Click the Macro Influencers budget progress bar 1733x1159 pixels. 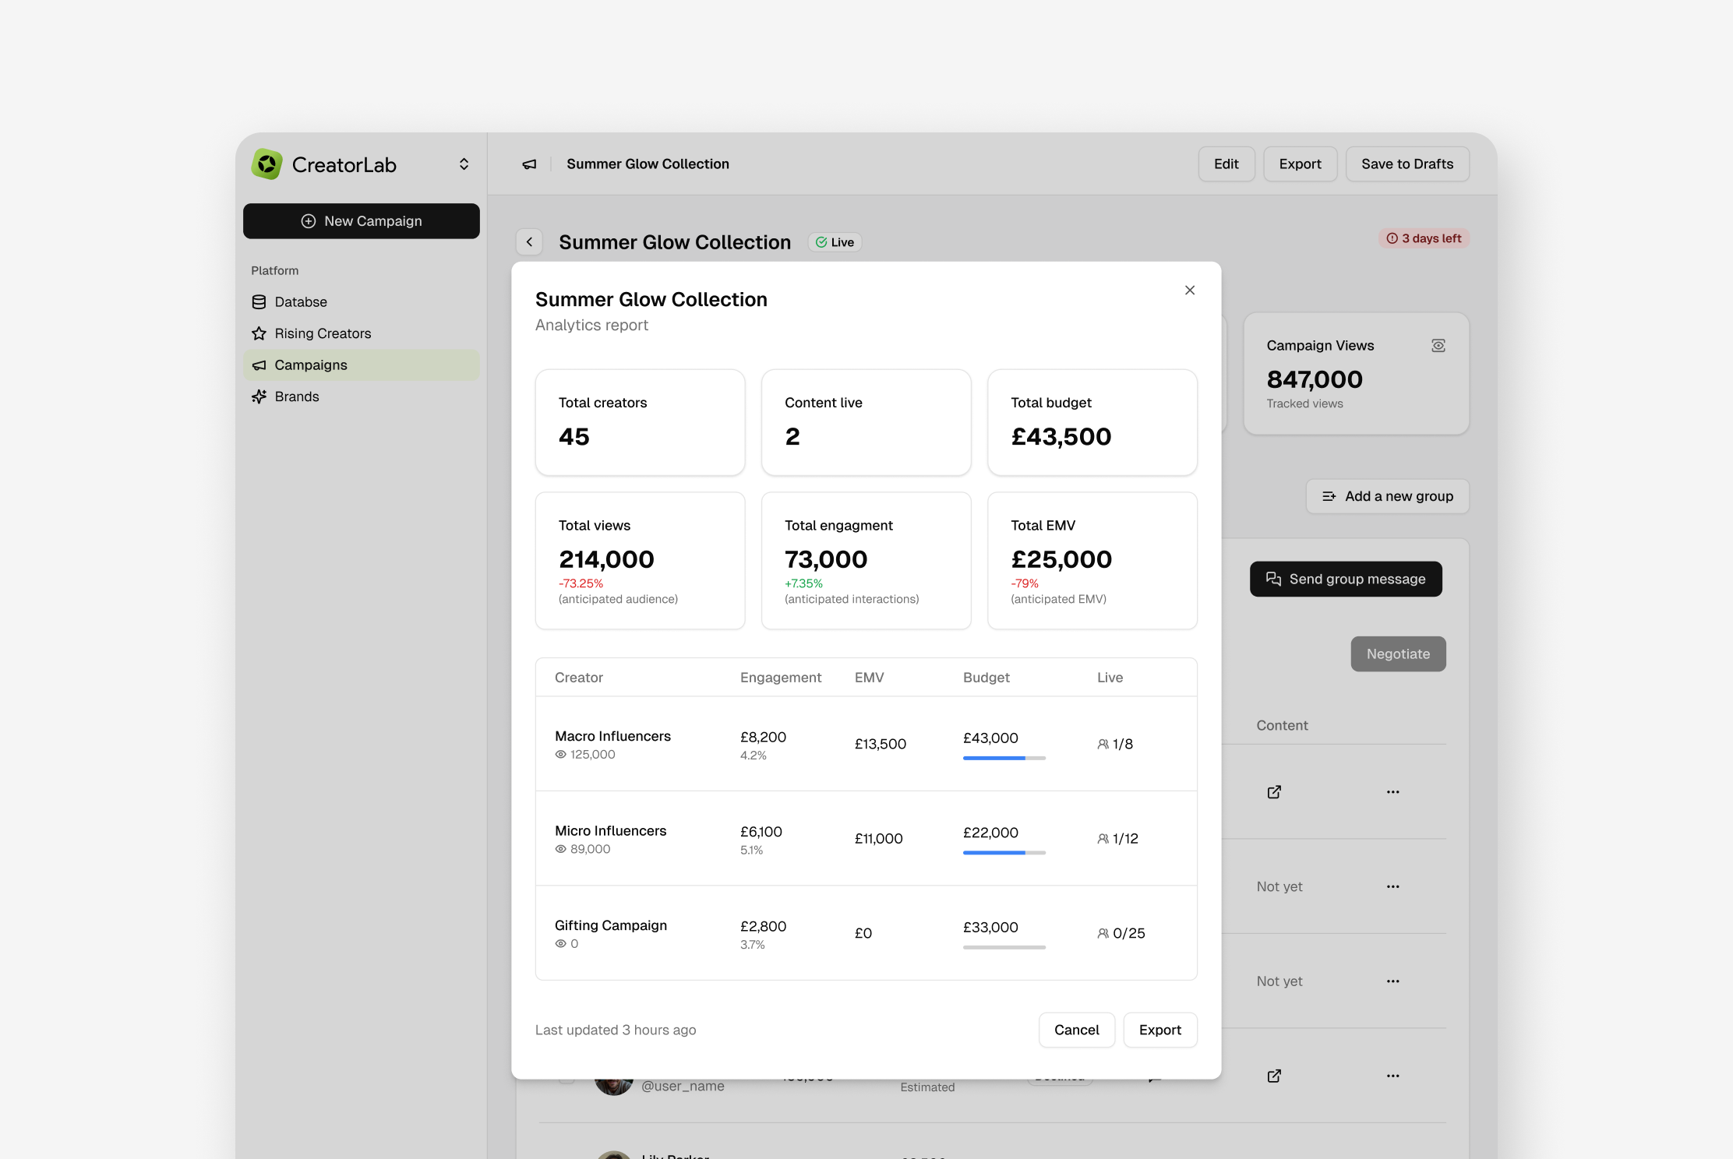[1004, 758]
